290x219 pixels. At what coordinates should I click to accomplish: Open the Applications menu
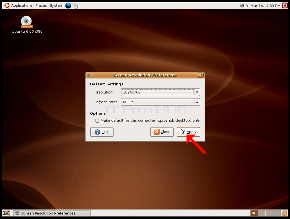22,6
